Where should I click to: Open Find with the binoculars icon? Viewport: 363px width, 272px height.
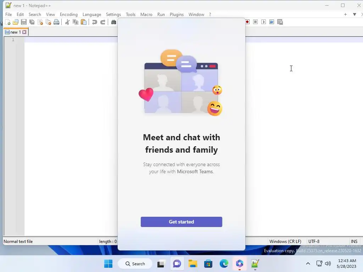(113, 22)
